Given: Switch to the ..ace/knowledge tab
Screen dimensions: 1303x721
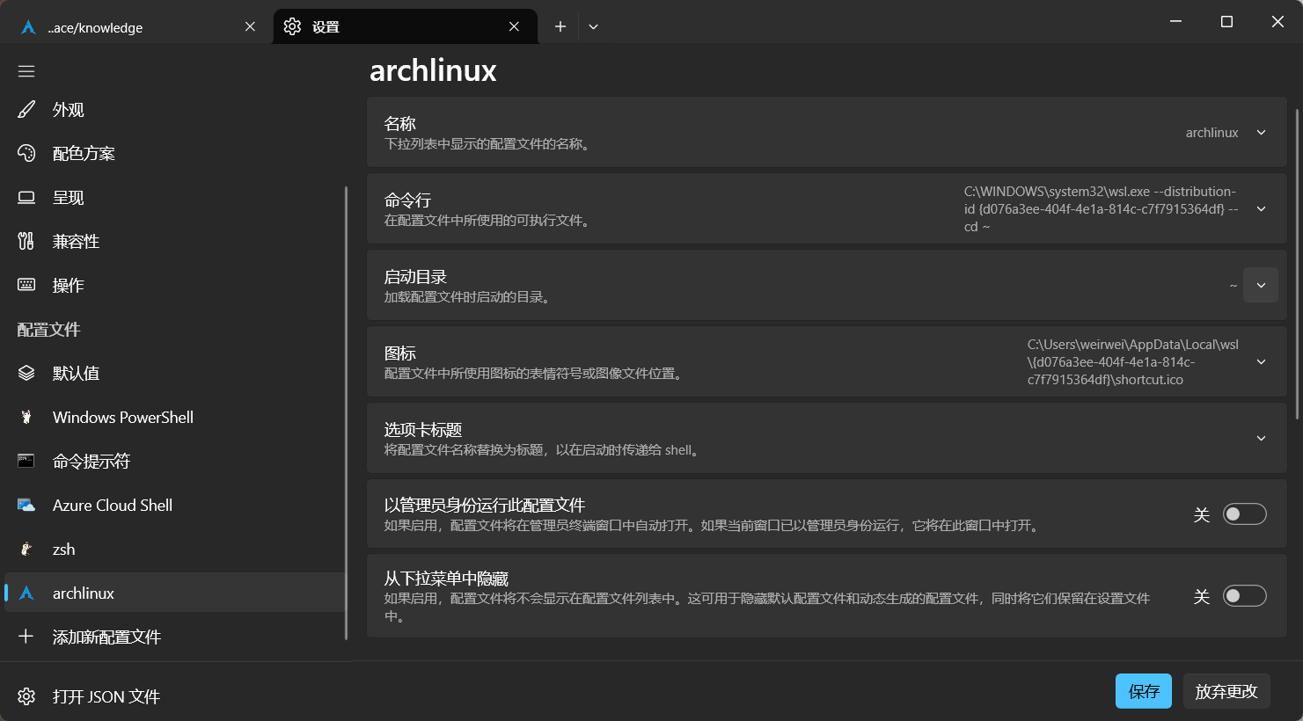Looking at the screenshot, I should tap(132, 27).
